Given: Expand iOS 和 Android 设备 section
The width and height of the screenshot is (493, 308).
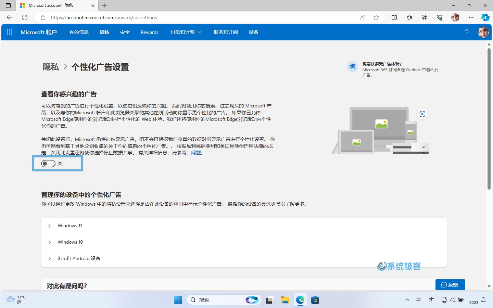Looking at the screenshot, I should (244, 259).
